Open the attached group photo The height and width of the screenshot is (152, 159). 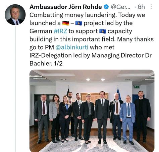[92, 111]
